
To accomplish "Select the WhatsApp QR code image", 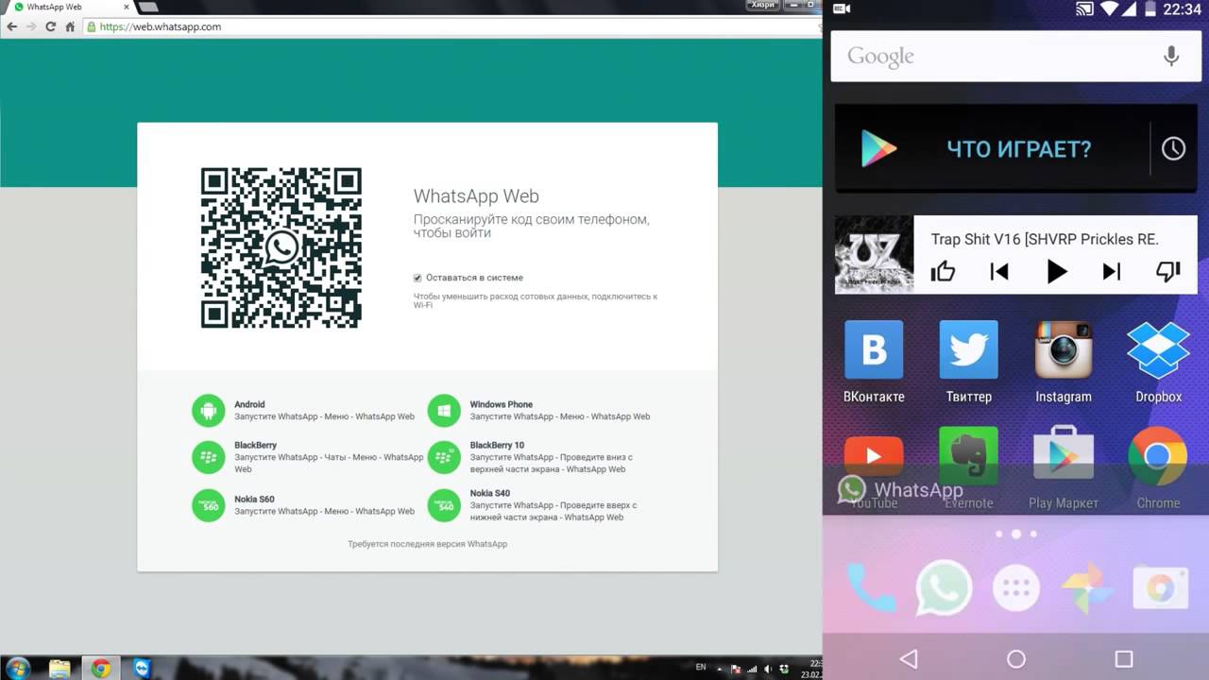I will point(281,247).
